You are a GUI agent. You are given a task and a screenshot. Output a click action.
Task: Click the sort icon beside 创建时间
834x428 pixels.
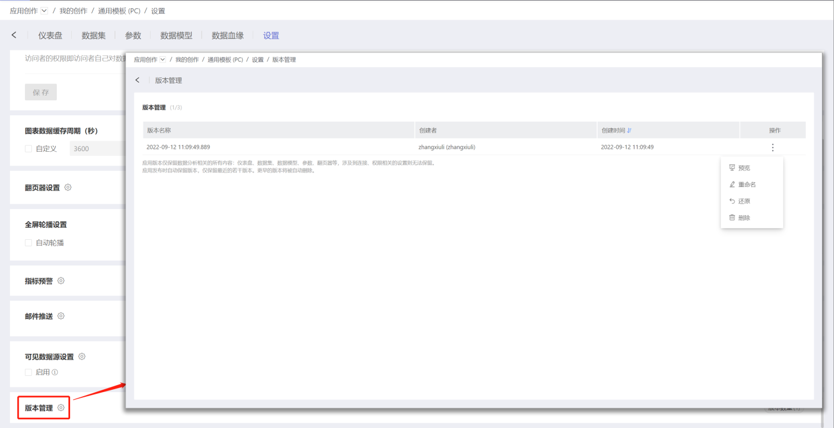[630, 130]
